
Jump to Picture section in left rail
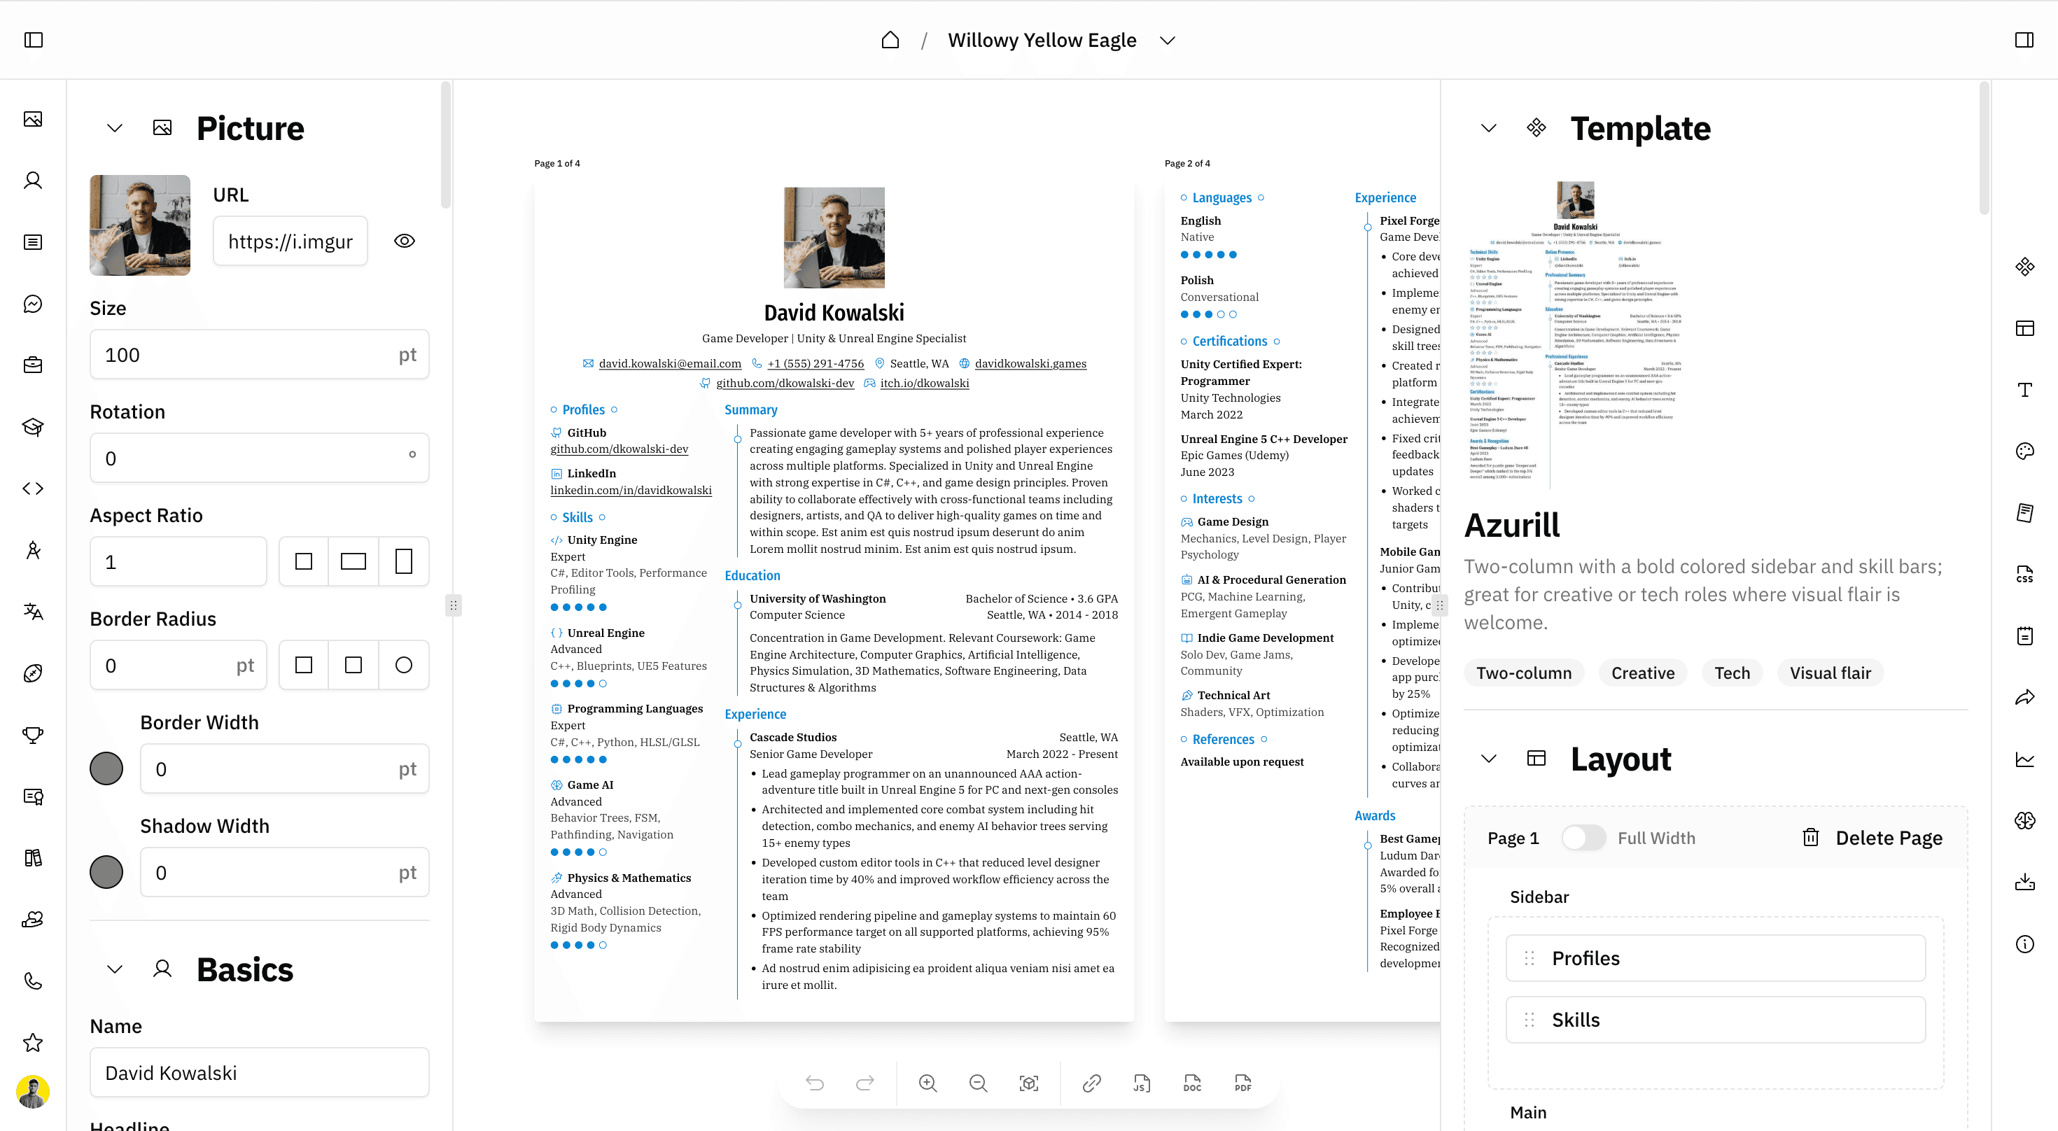pos(33,119)
